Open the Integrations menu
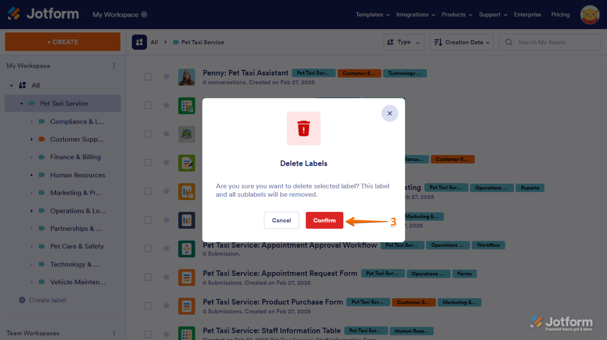Viewport: 607px width, 340px height. click(415, 15)
